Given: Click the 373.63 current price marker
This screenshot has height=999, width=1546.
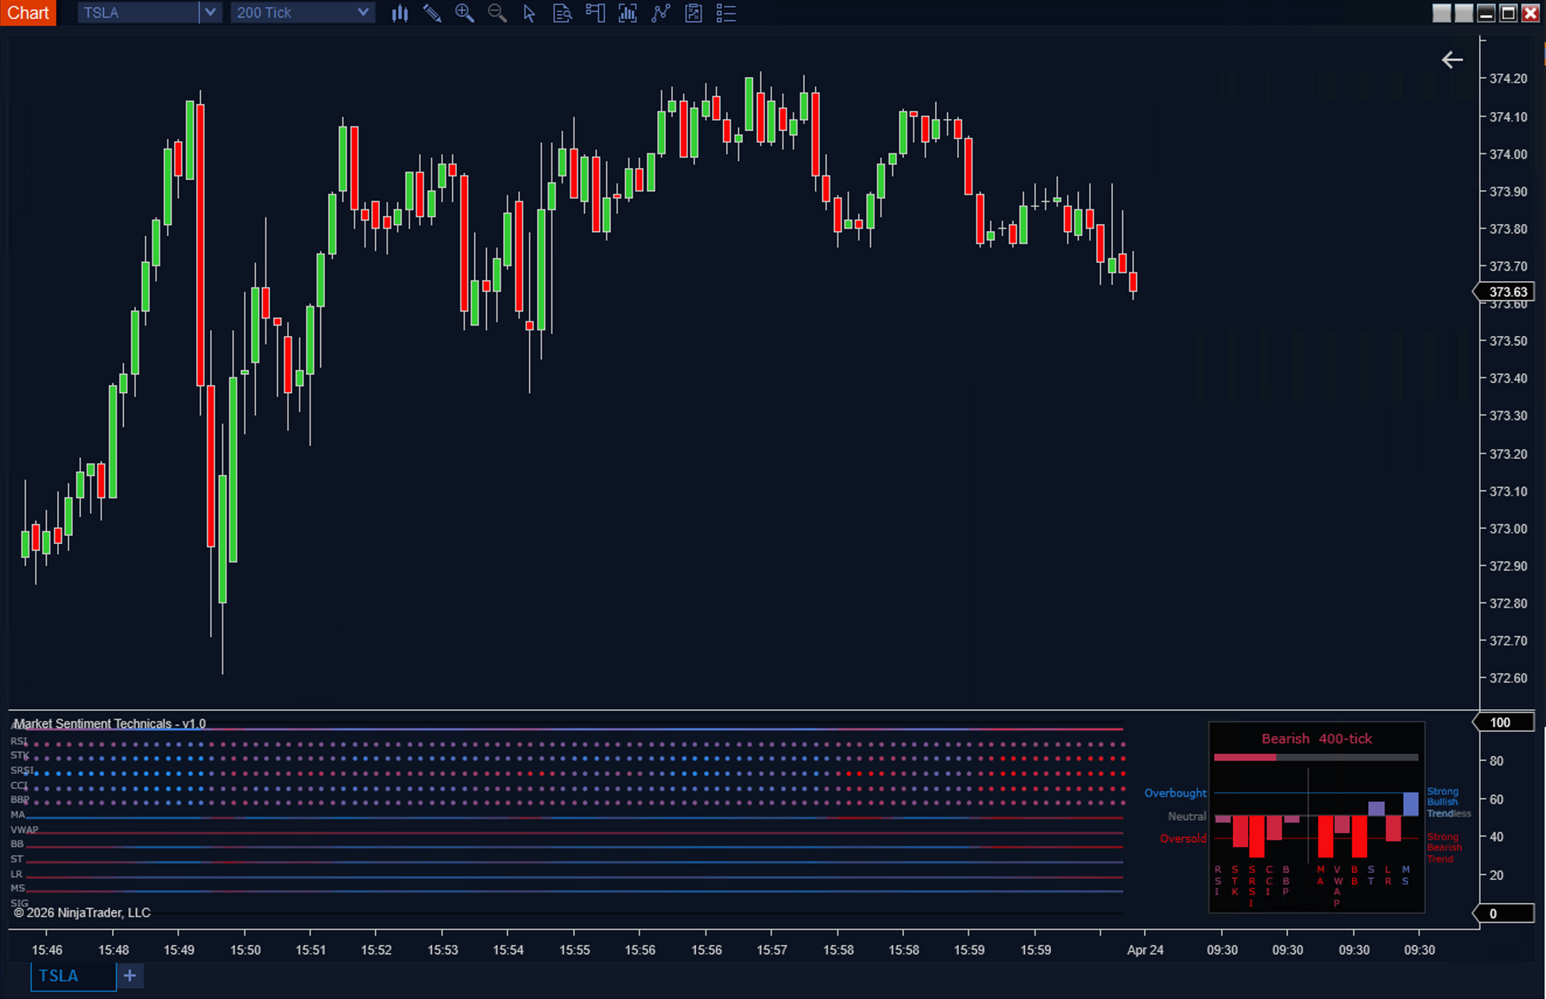Looking at the screenshot, I should tap(1505, 291).
